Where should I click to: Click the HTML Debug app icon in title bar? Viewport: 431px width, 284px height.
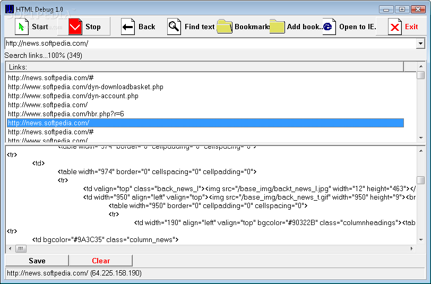point(10,9)
